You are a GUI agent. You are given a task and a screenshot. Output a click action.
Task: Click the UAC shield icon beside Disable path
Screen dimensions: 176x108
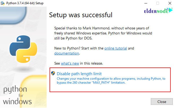pos(53,73)
